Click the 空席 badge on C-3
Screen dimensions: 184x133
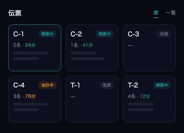pos(164,34)
